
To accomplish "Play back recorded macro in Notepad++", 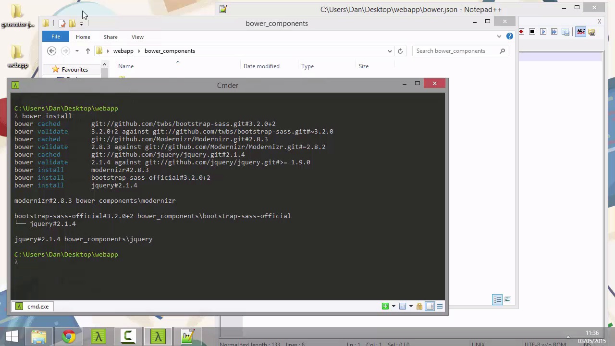I will (543, 32).
